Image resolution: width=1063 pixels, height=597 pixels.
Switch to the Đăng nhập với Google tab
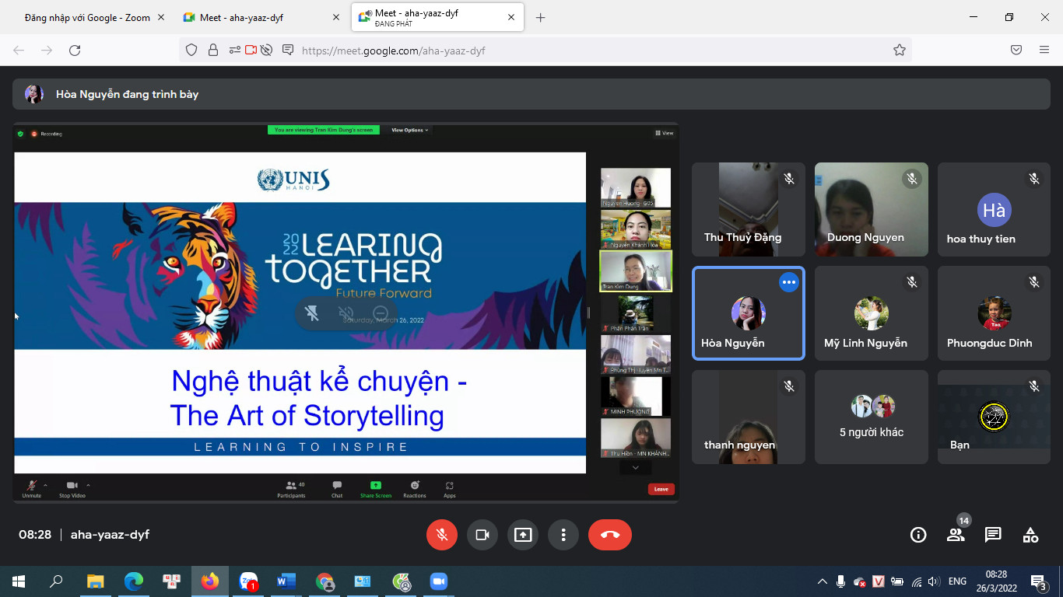[86, 18]
